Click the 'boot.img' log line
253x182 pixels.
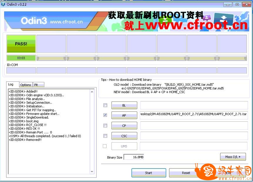coord(24,121)
